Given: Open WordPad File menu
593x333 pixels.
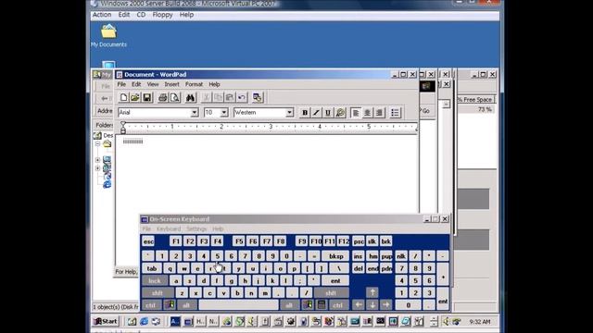Looking at the screenshot, I should 121,84.
